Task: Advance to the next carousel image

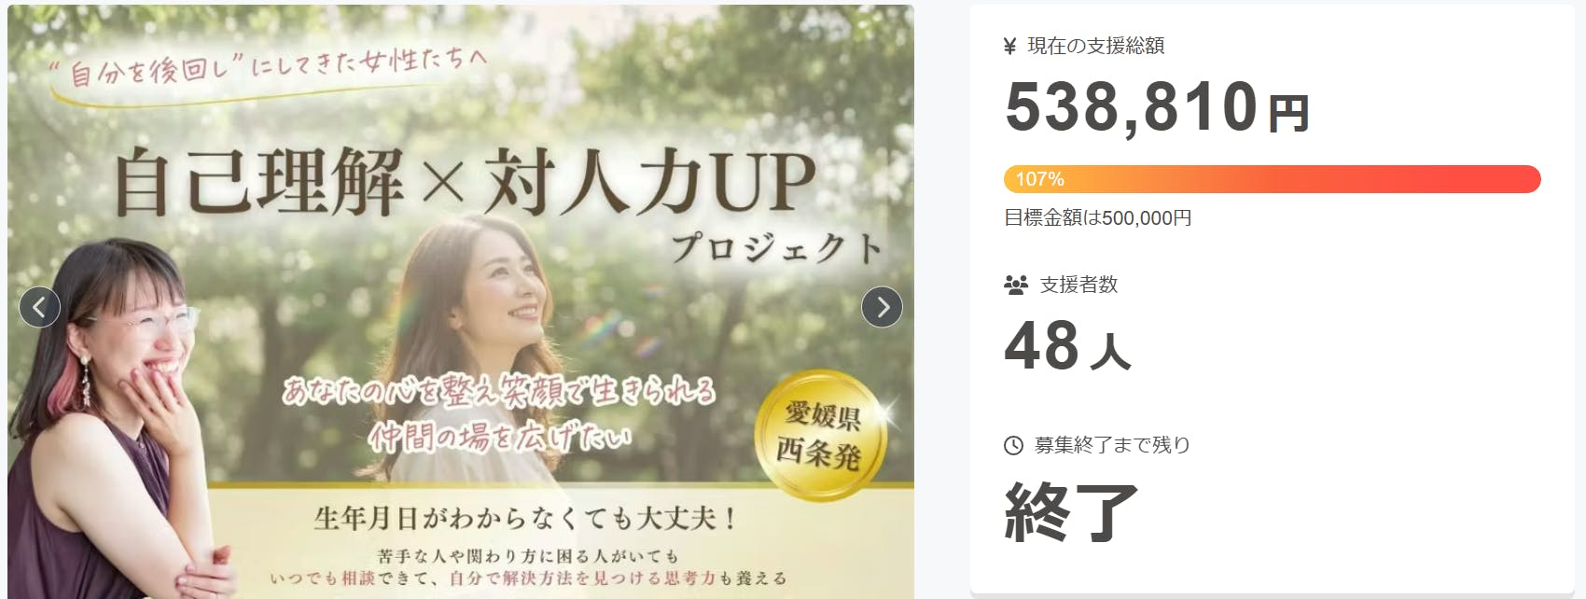Action: (x=882, y=306)
